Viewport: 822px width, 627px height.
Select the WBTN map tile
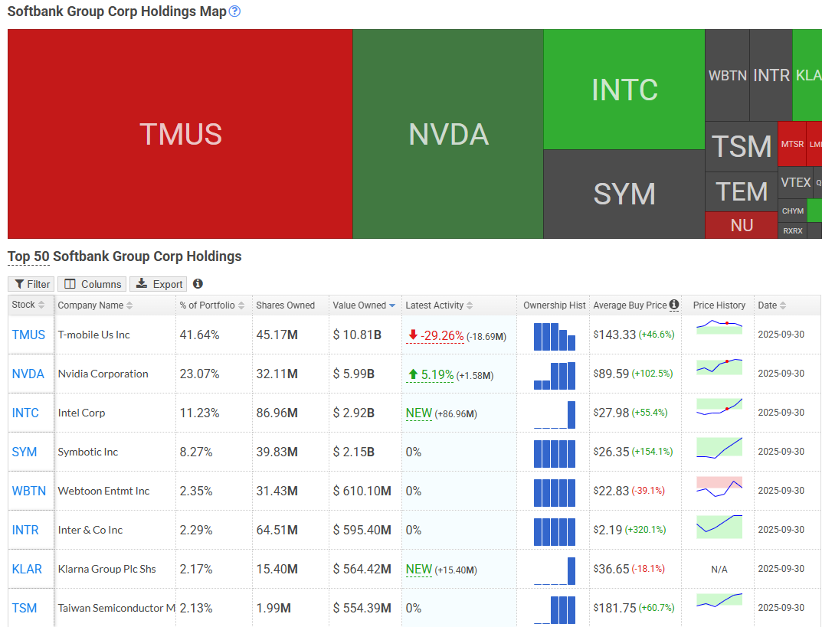(x=727, y=76)
